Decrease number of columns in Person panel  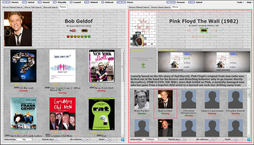(84, 139)
